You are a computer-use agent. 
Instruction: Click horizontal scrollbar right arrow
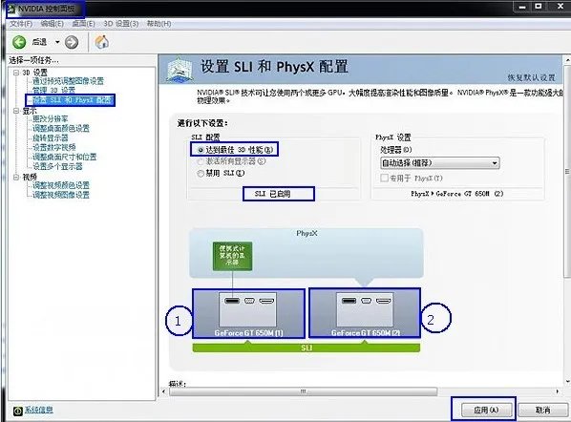point(558,391)
